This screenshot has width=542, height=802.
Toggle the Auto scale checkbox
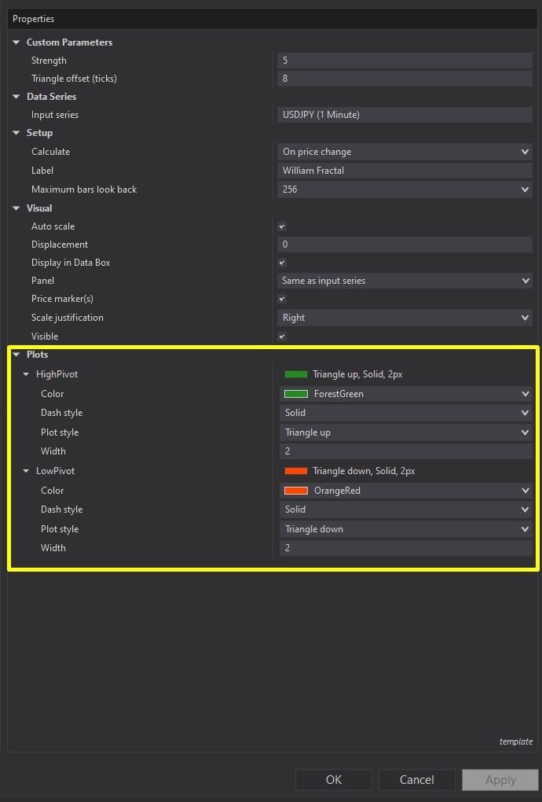(x=282, y=226)
